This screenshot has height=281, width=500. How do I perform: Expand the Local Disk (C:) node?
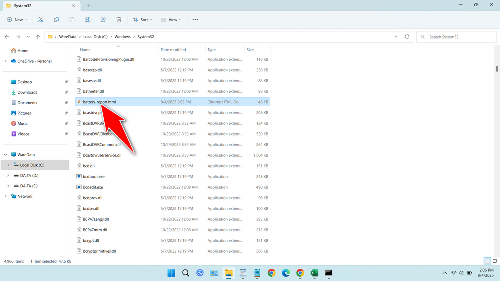coord(8,165)
